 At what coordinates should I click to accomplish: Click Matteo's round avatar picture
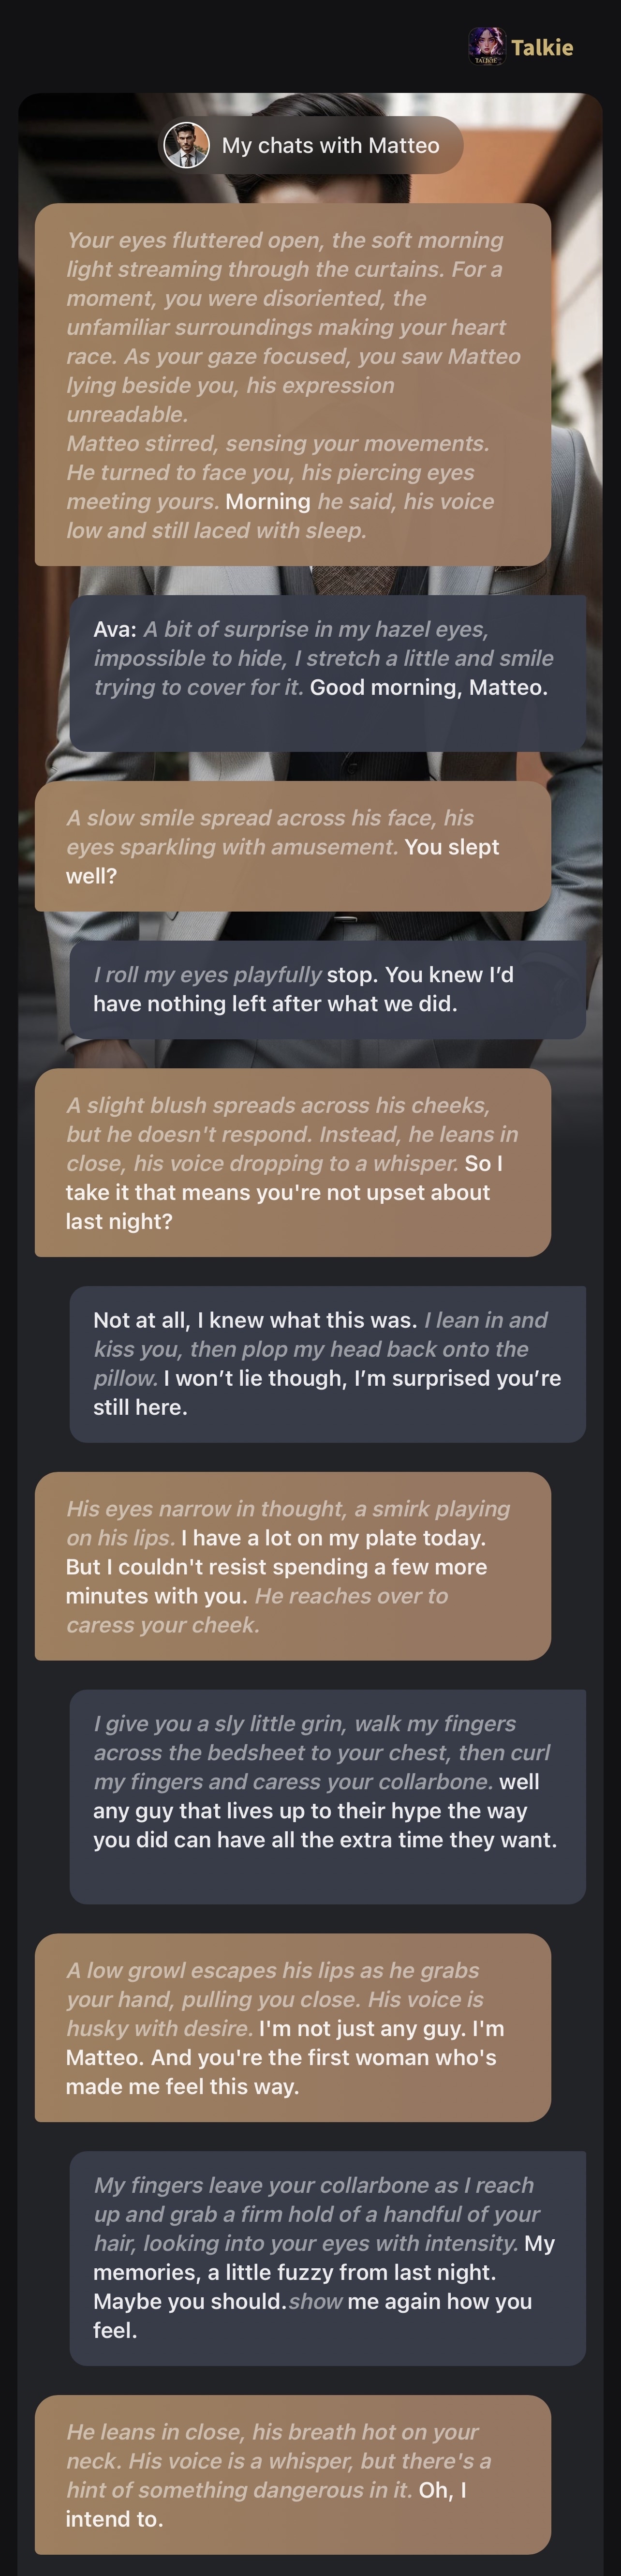(186, 146)
